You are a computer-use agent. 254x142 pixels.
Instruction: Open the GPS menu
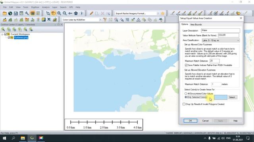click(x=71, y=7)
